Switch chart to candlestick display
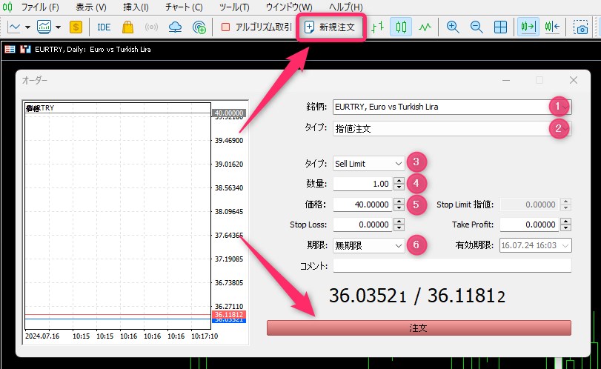Screen dimensions: 601x369 (x=401, y=27)
